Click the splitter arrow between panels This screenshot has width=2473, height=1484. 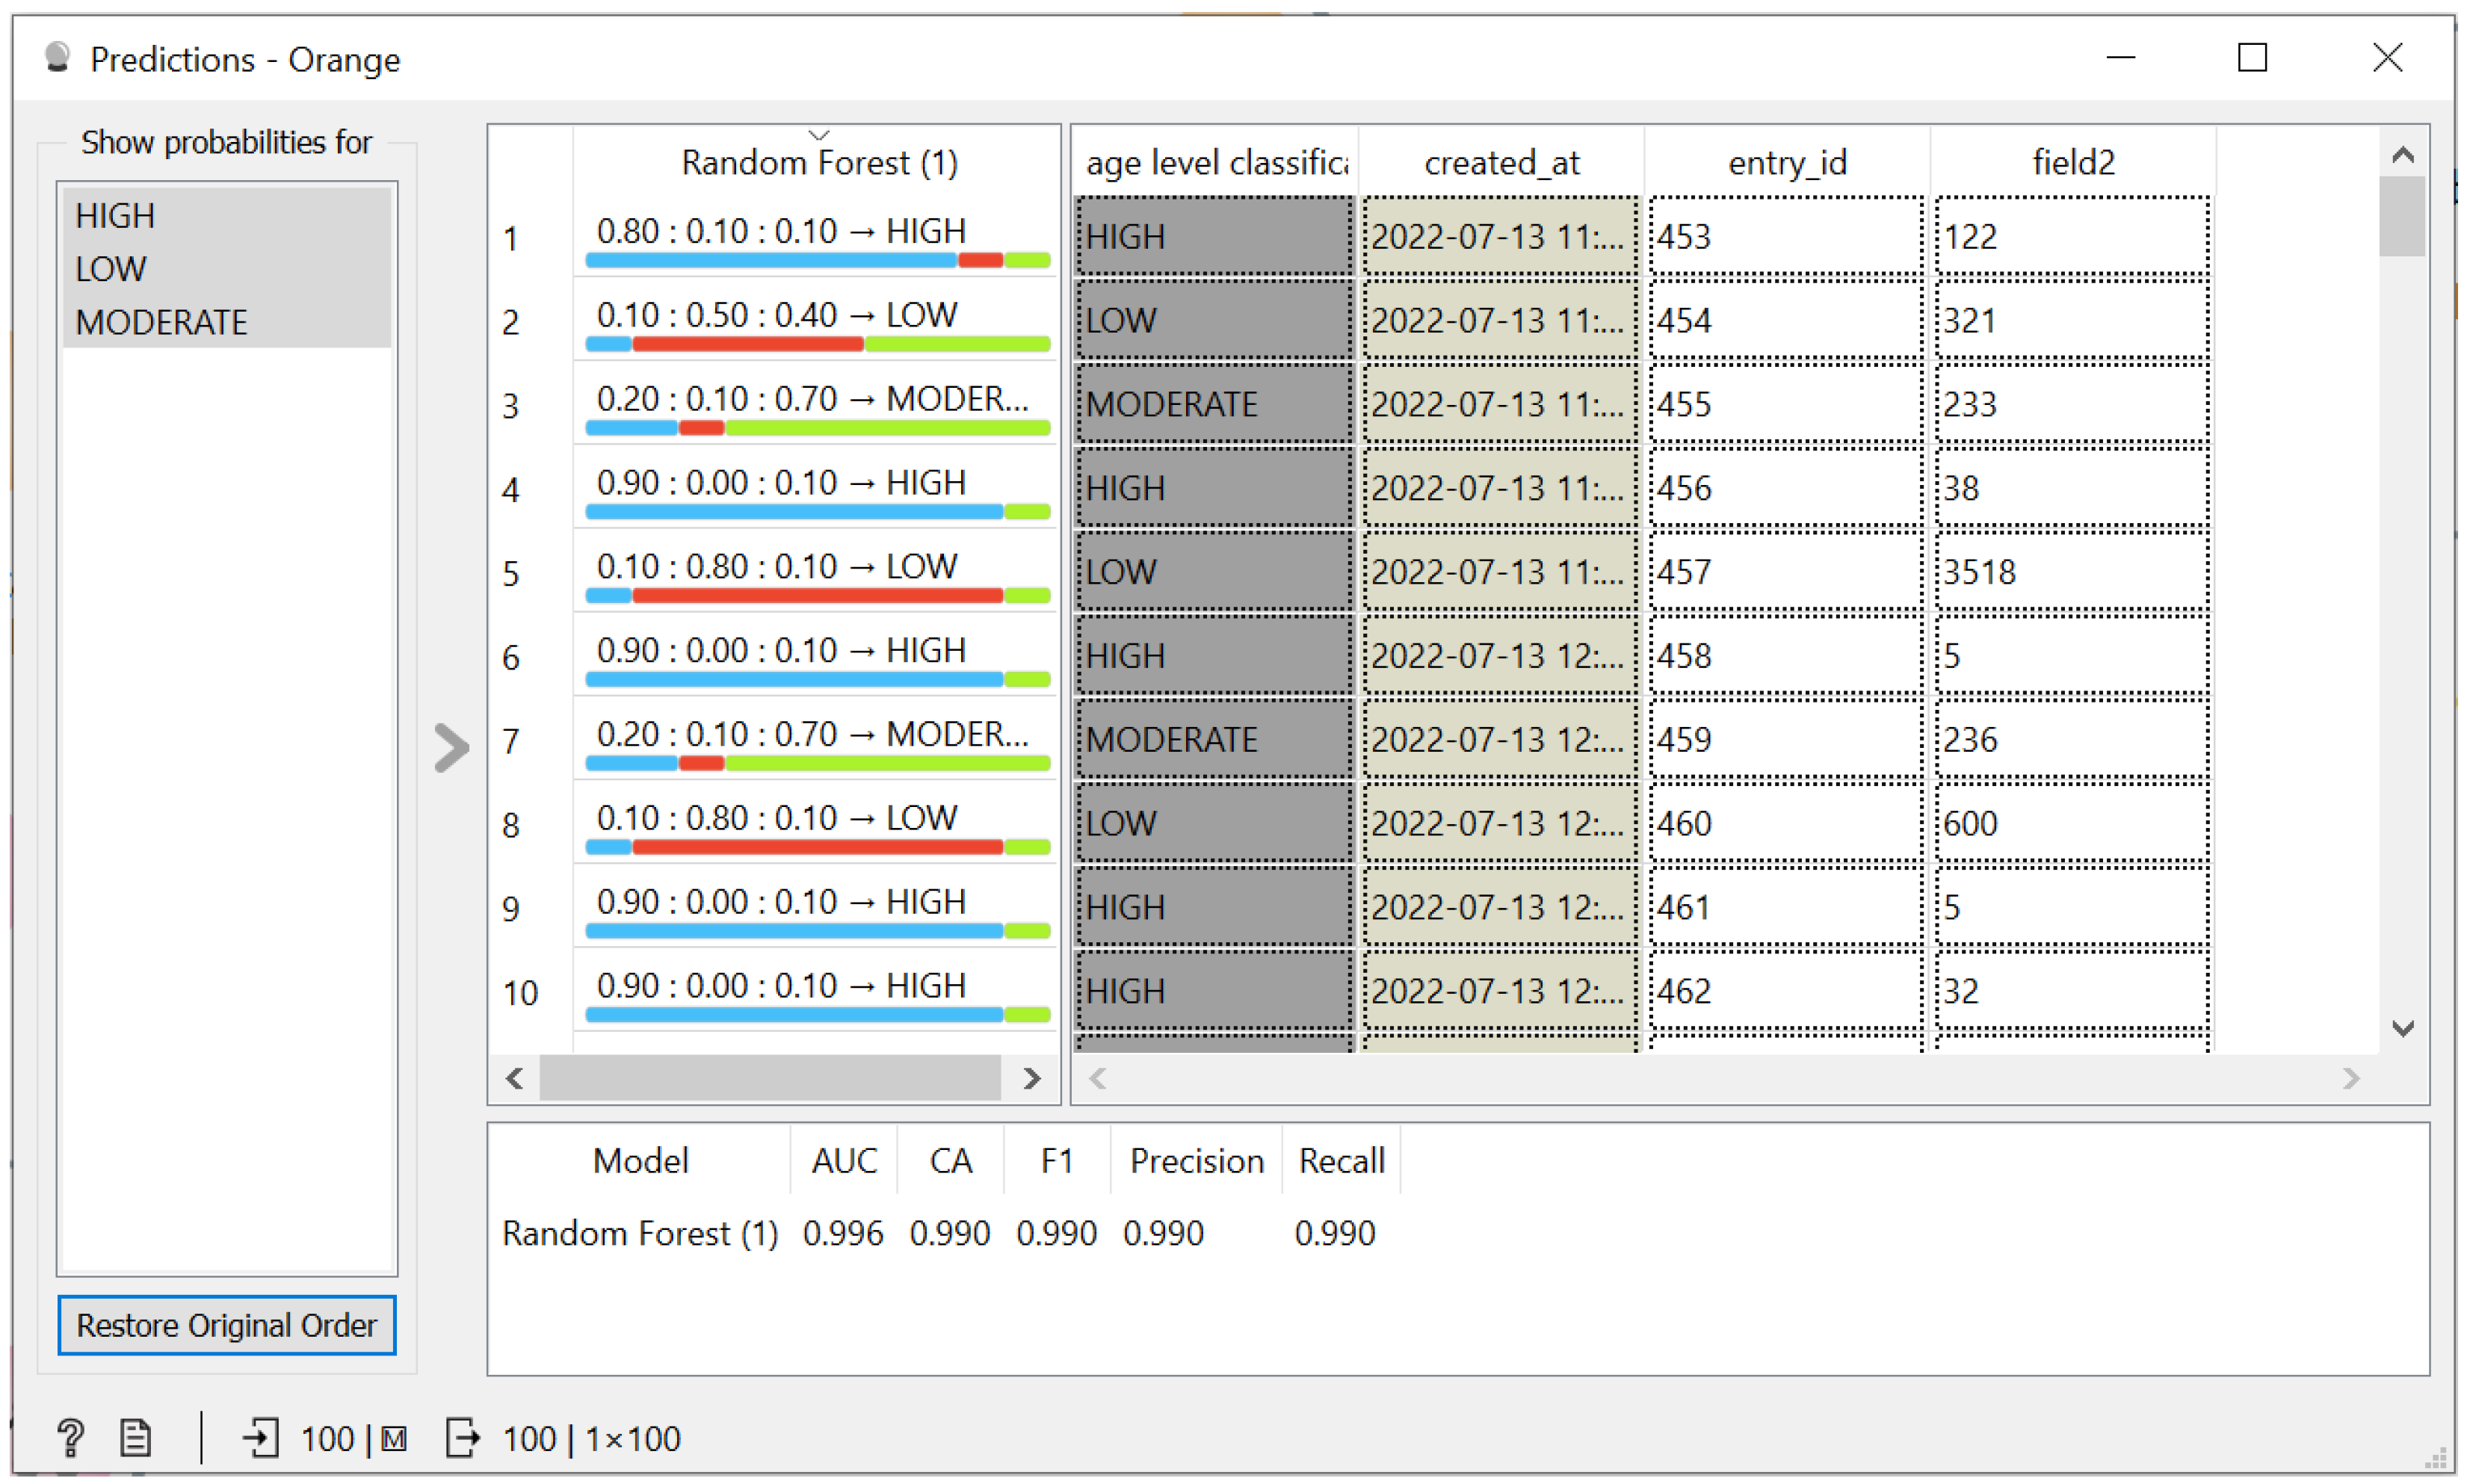(x=451, y=747)
